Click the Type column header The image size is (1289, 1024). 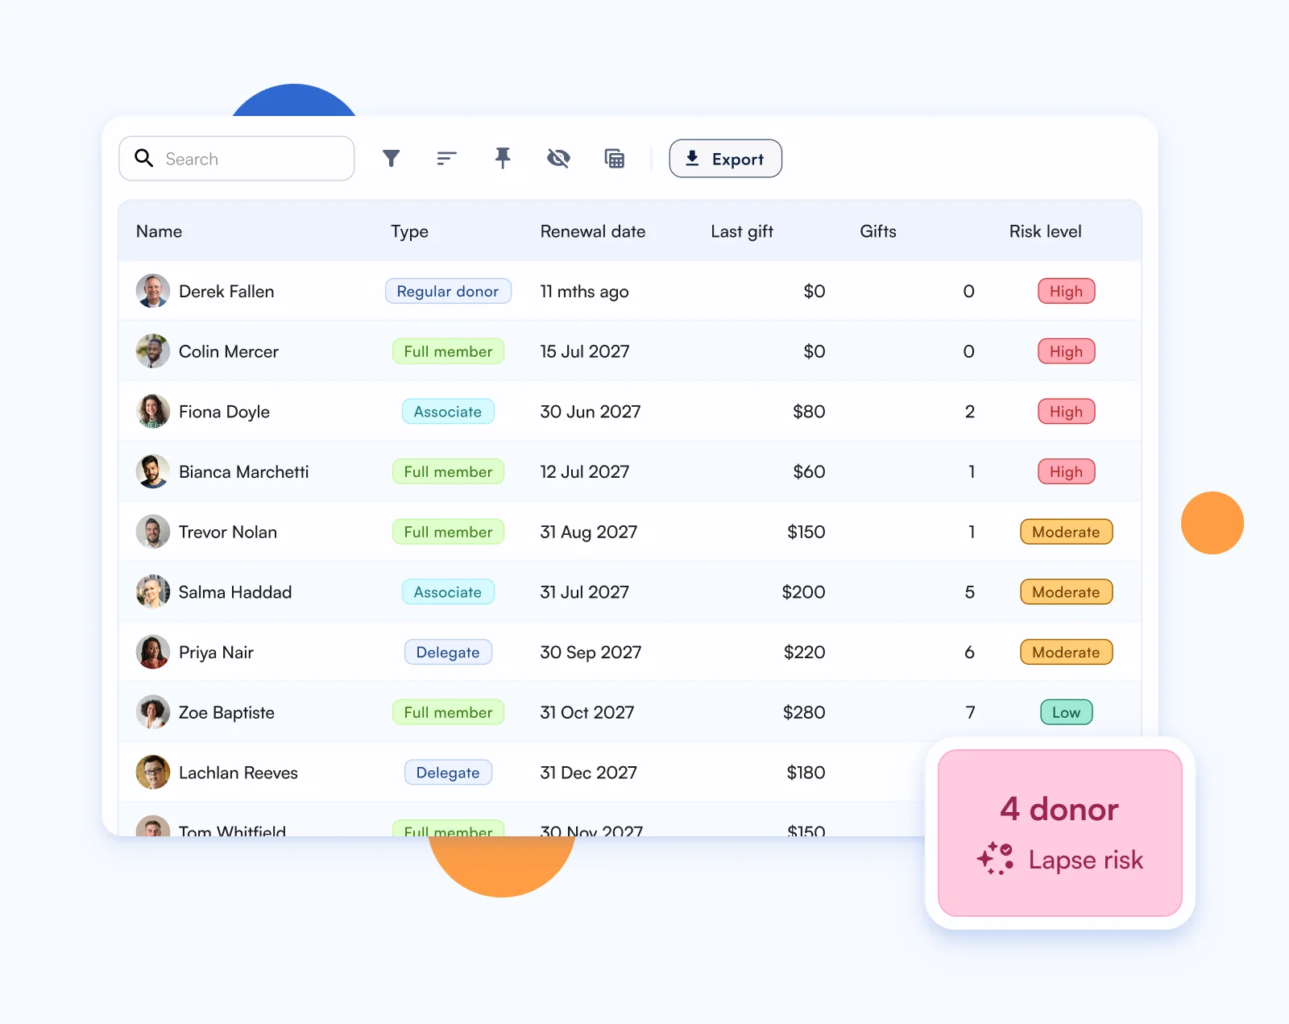pos(409,232)
